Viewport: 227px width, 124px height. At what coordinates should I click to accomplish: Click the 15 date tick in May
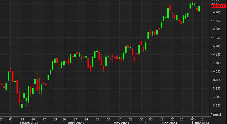pyautogui.click(x=119, y=119)
